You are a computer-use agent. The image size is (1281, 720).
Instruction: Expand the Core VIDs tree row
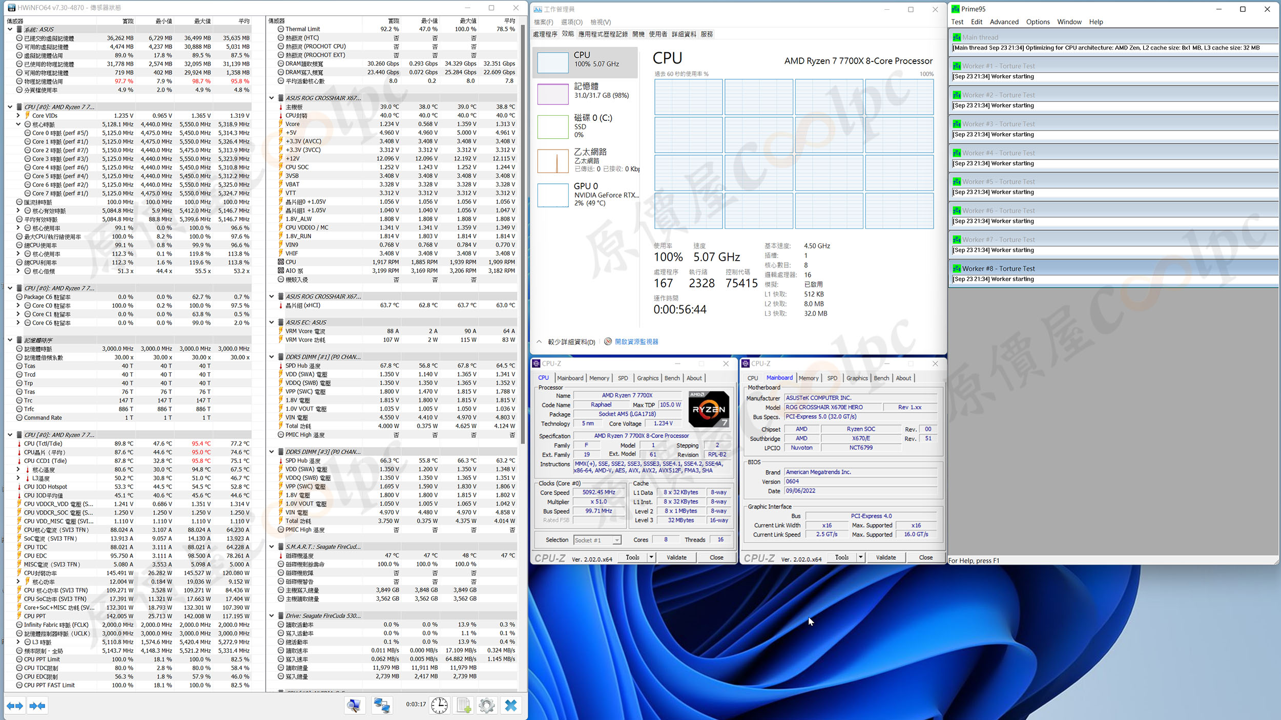[18, 116]
